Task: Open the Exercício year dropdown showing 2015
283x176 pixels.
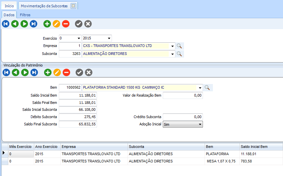Action: click(x=109, y=38)
